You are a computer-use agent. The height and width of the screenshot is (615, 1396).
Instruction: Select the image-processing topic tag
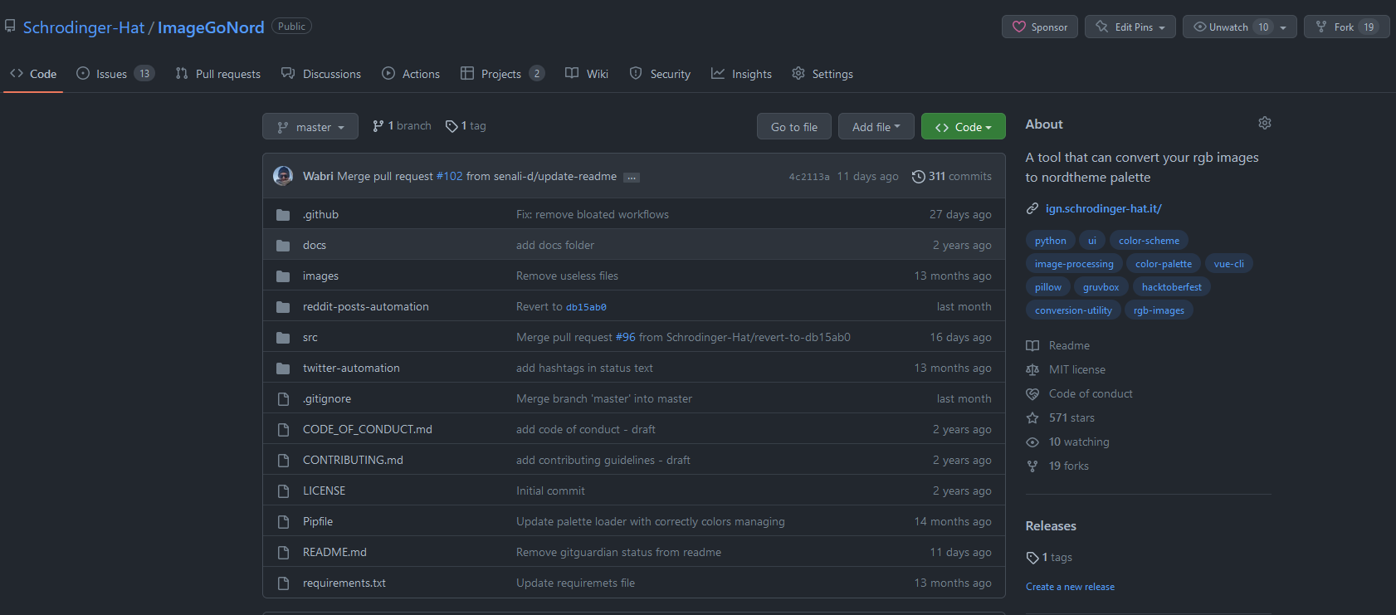[x=1074, y=264]
